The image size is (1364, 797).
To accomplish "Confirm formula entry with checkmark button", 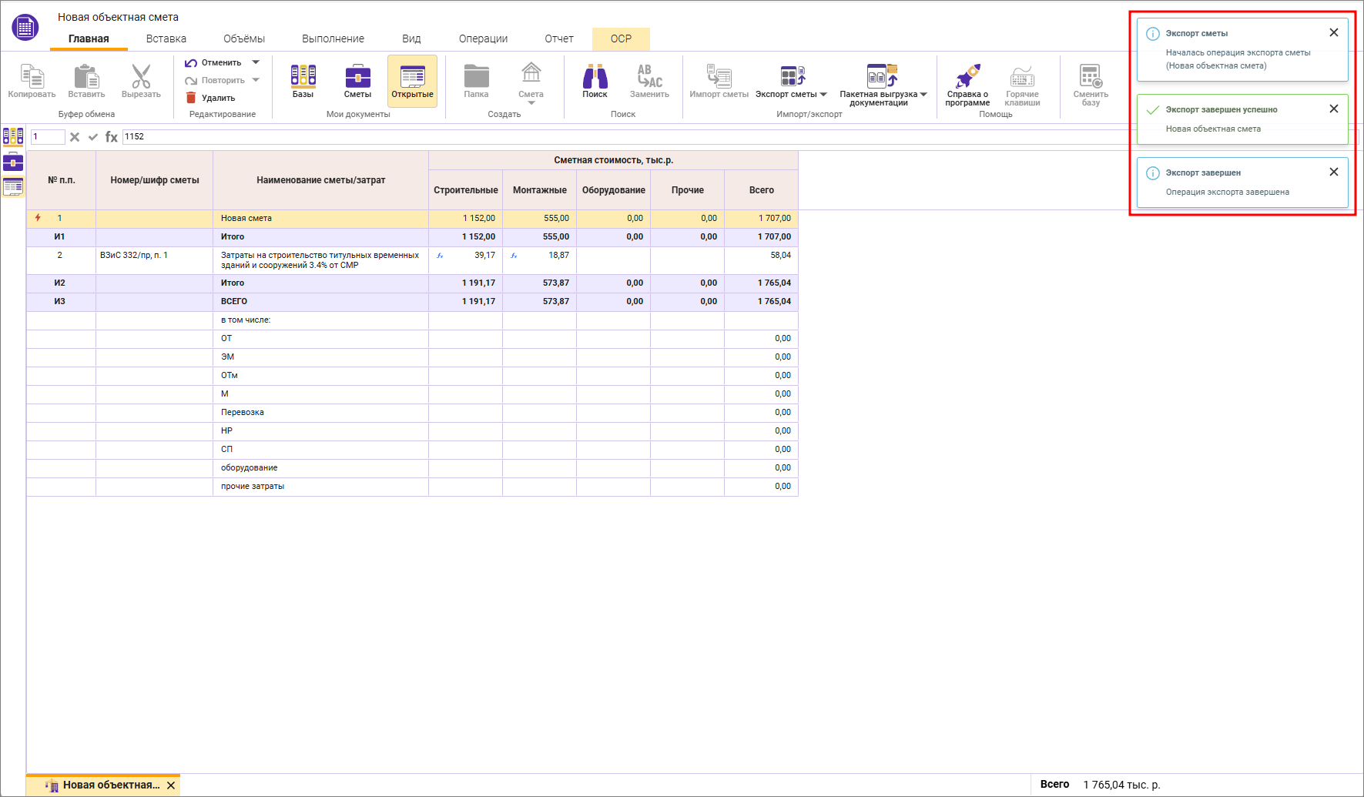I will [x=93, y=137].
